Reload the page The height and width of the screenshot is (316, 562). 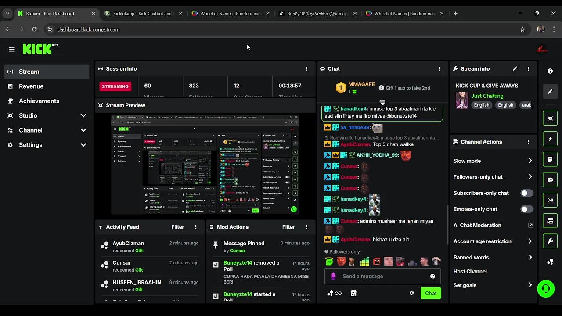[x=34, y=29]
